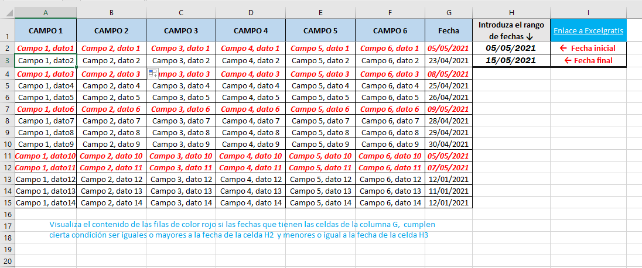This screenshot has height=268, width=642.
Task: Select row 16 header
Action: (x=8, y=214)
